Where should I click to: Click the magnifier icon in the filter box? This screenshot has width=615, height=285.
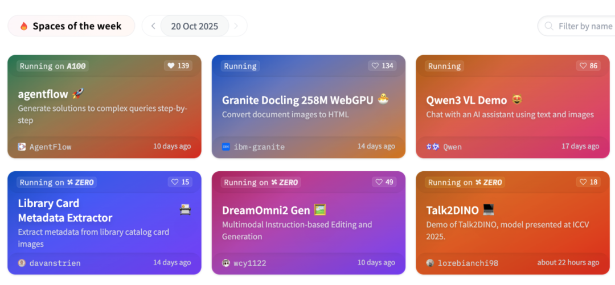click(x=549, y=26)
